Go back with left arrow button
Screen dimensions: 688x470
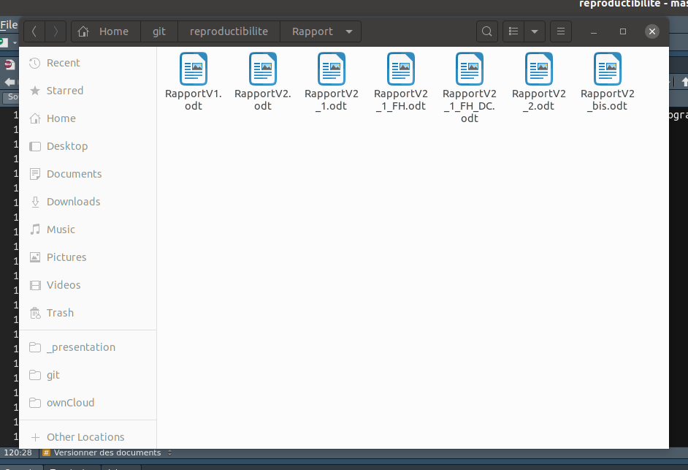pos(34,31)
